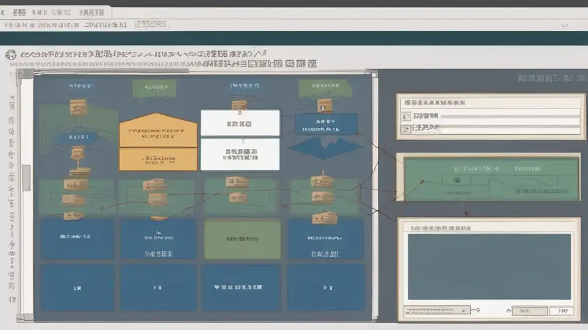The image size is (588, 330).
Task: Click the blue labeled box above the mountain shape
Action: click(x=326, y=124)
